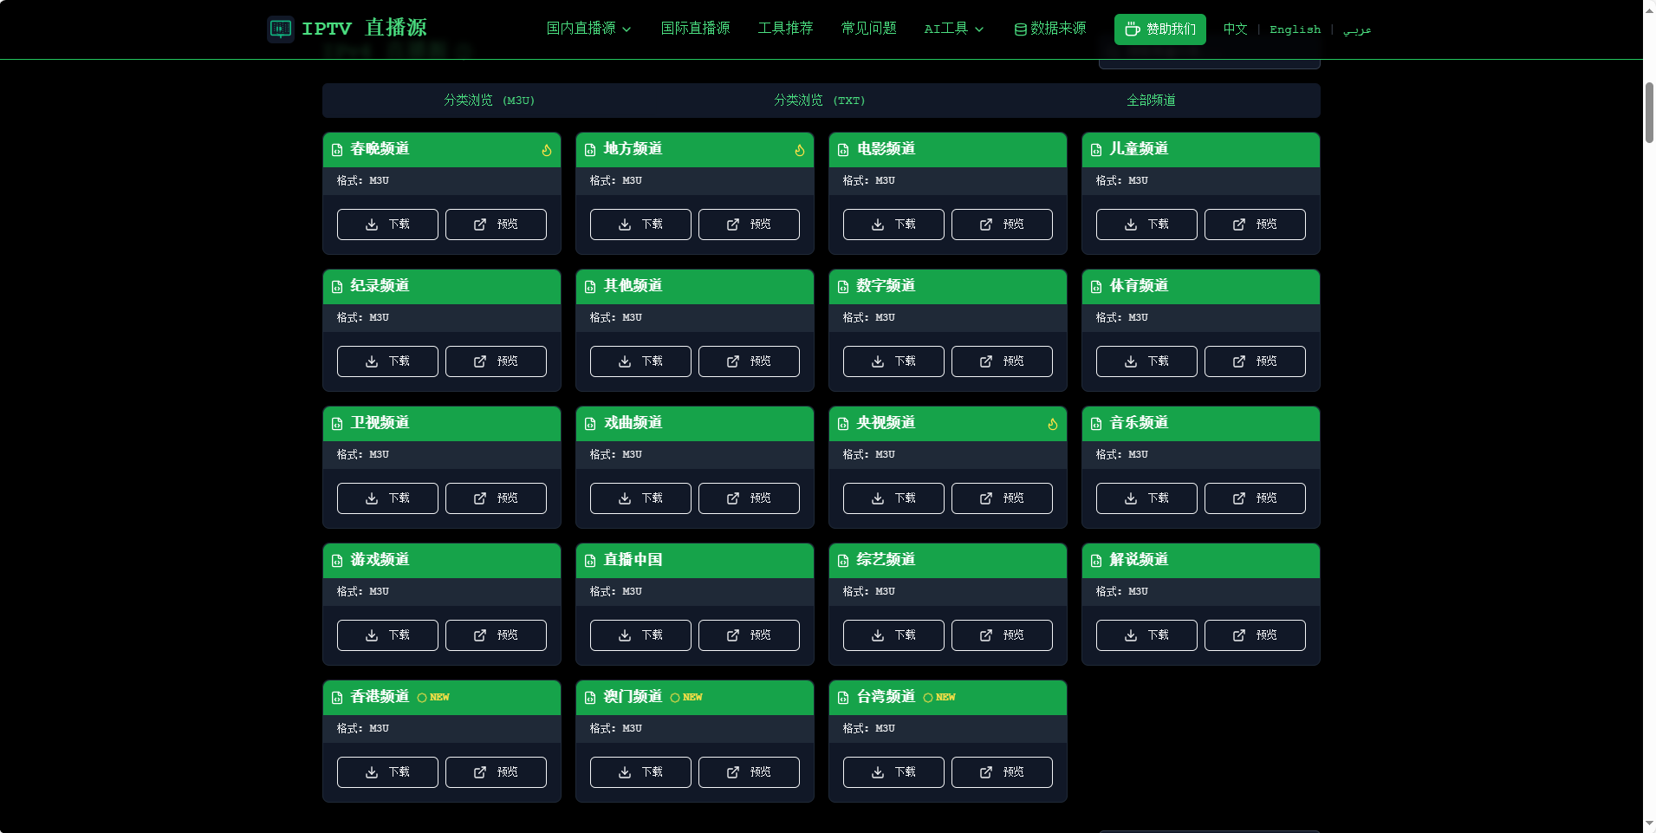
Task: Click the fire icon on 央视频道 card
Action: (x=1052, y=424)
